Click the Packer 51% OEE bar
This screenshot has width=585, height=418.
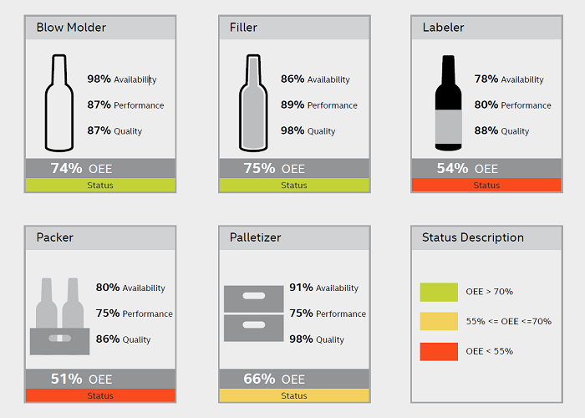[x=100, y=379]
